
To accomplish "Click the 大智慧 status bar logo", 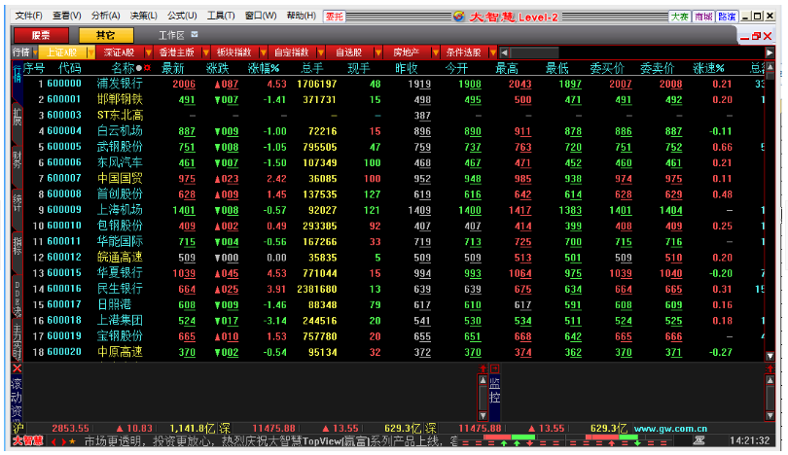I will tap(27, 441).
